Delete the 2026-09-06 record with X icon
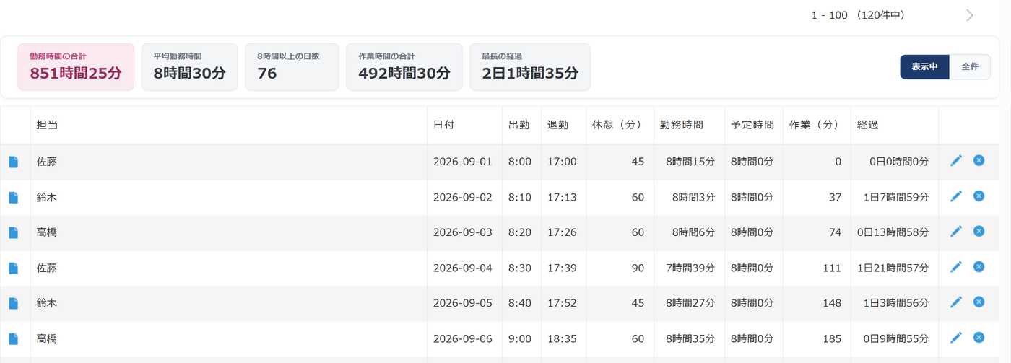This screenshot has height=363, width=1011. tap(979, 337)
